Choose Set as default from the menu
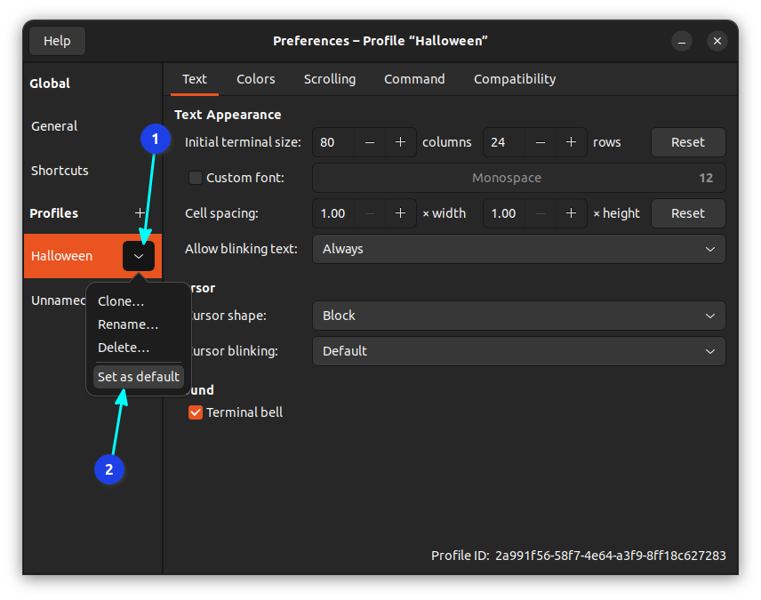Image resolution: width=761 pixels, height=600 pixels. pos(138,376)
